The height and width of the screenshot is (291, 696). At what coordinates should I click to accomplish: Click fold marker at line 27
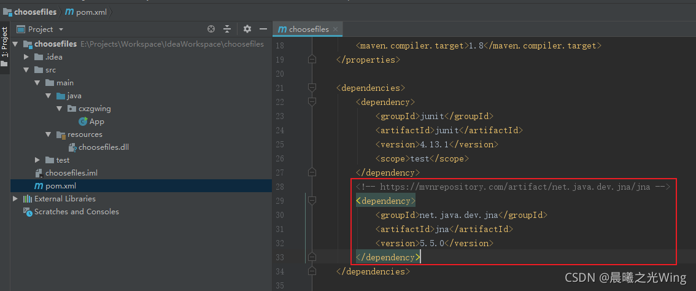pyautogui.click(x=312, y=173)
